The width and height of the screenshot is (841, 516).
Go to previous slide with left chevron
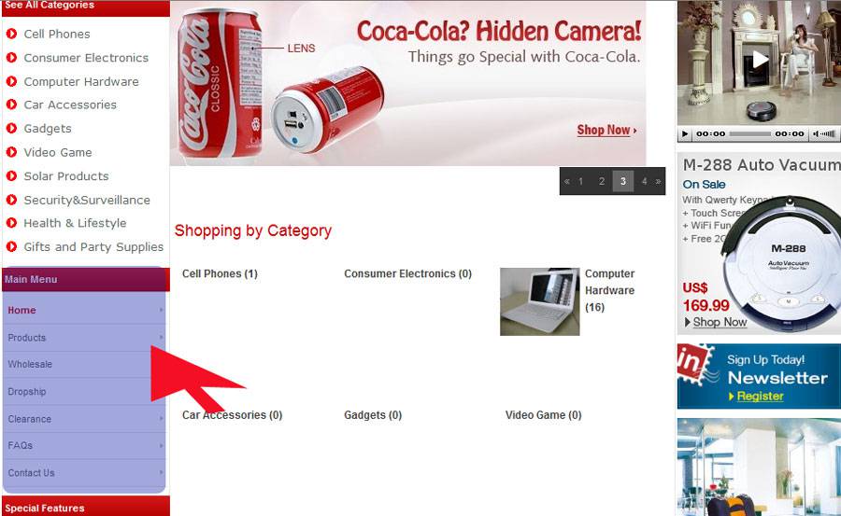(x=566, y=182)
